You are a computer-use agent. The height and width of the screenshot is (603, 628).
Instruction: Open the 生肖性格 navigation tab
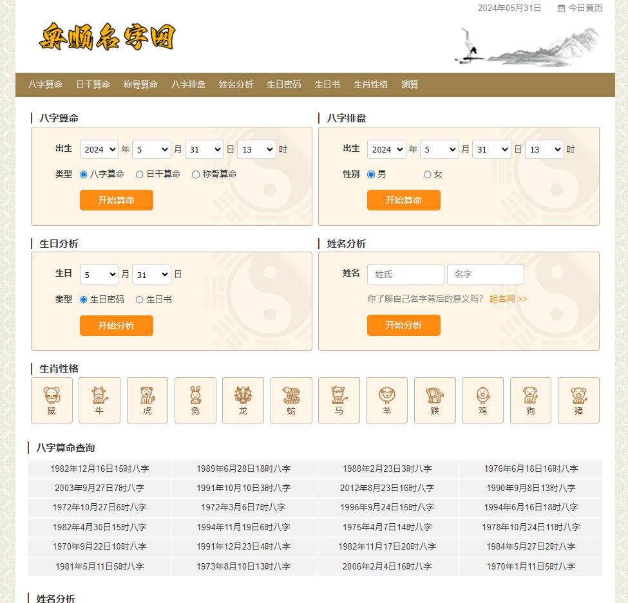(370, 84)
